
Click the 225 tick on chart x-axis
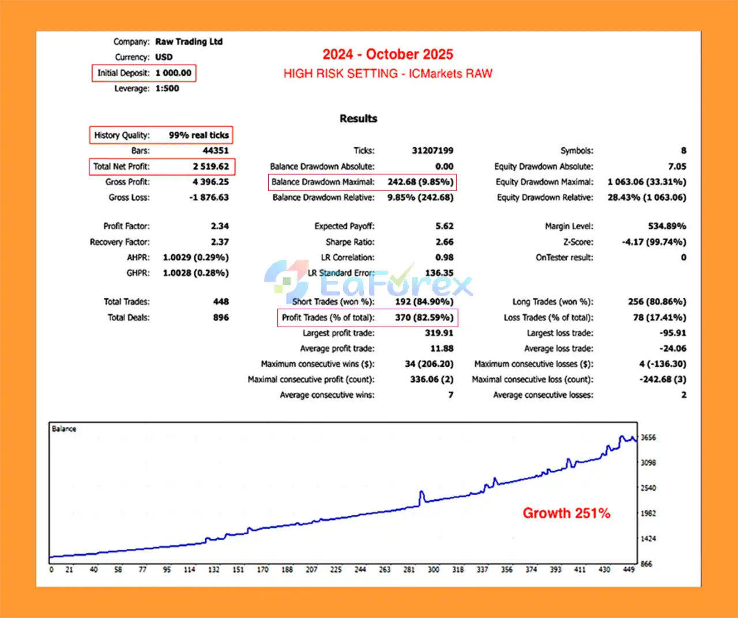[336, 570]
